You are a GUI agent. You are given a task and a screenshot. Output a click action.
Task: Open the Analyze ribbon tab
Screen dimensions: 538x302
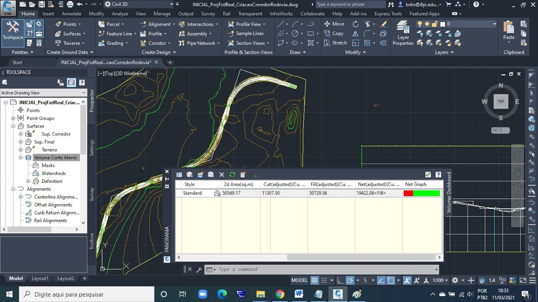(120, 13)
